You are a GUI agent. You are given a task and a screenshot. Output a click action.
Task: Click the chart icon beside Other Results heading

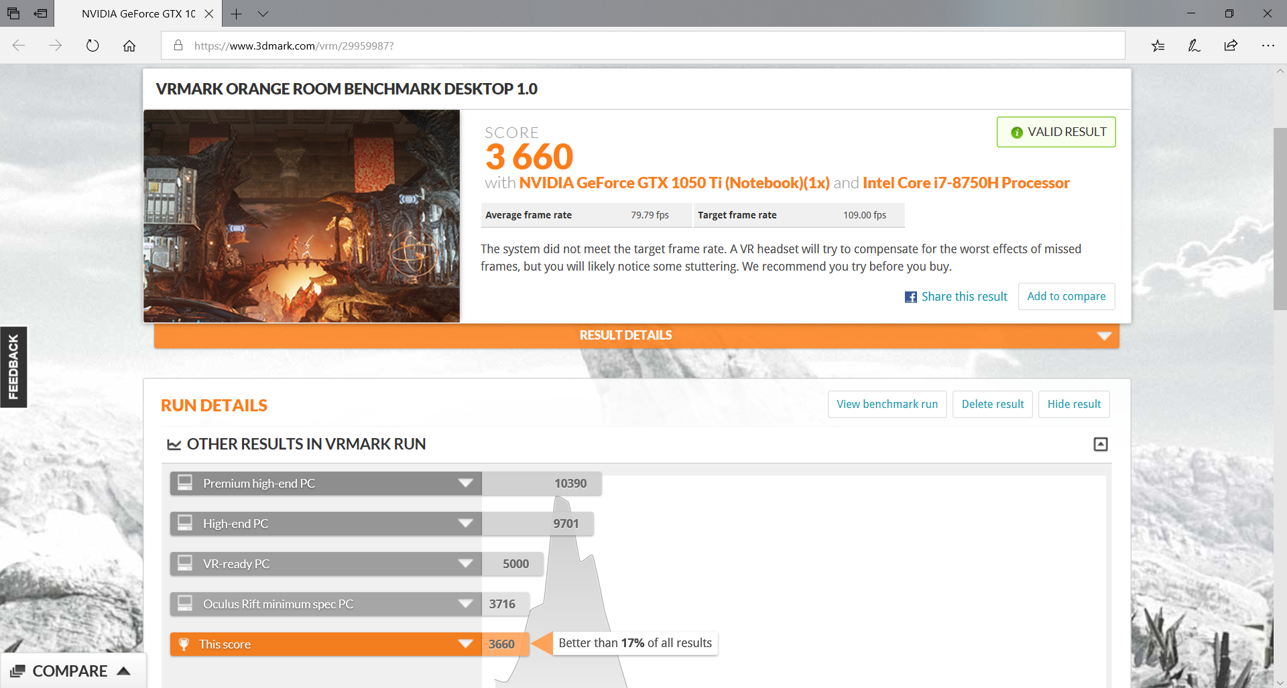pos(174,444)
